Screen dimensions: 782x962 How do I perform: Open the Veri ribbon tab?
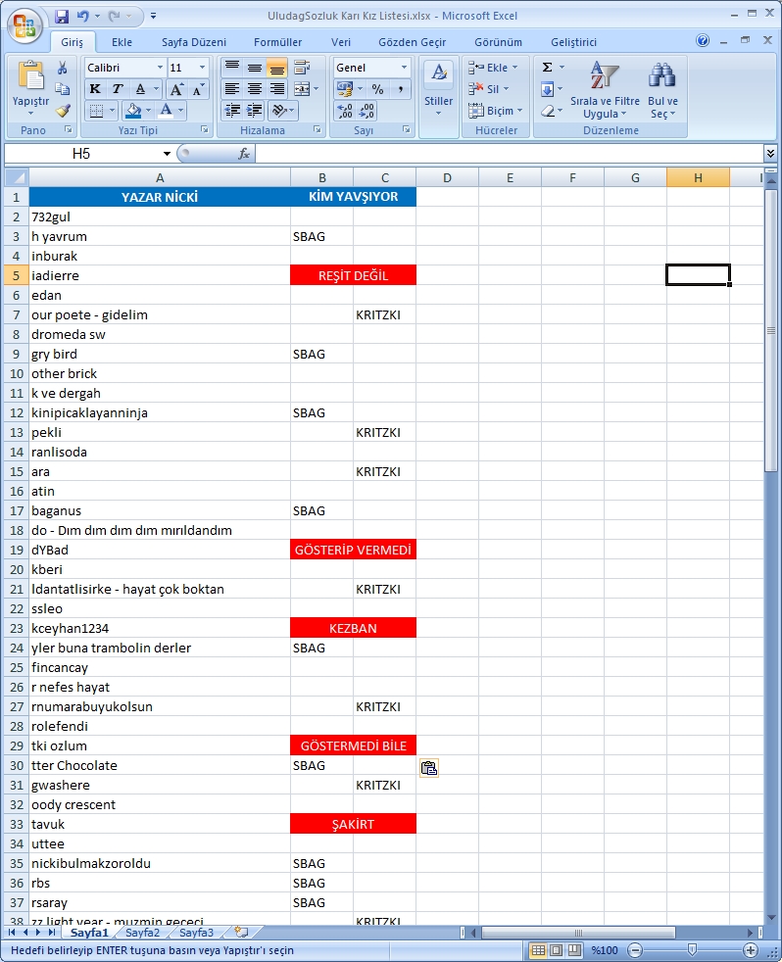point(341,42)
